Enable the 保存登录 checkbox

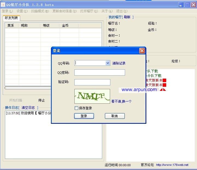76,108
